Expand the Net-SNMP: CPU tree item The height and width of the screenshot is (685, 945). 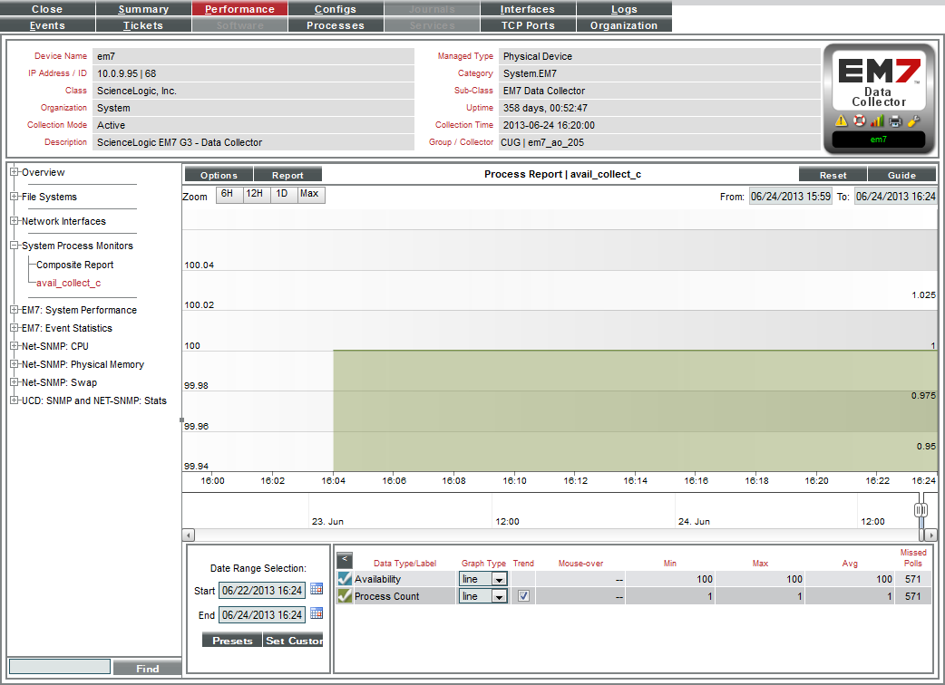tap(14, 346)
